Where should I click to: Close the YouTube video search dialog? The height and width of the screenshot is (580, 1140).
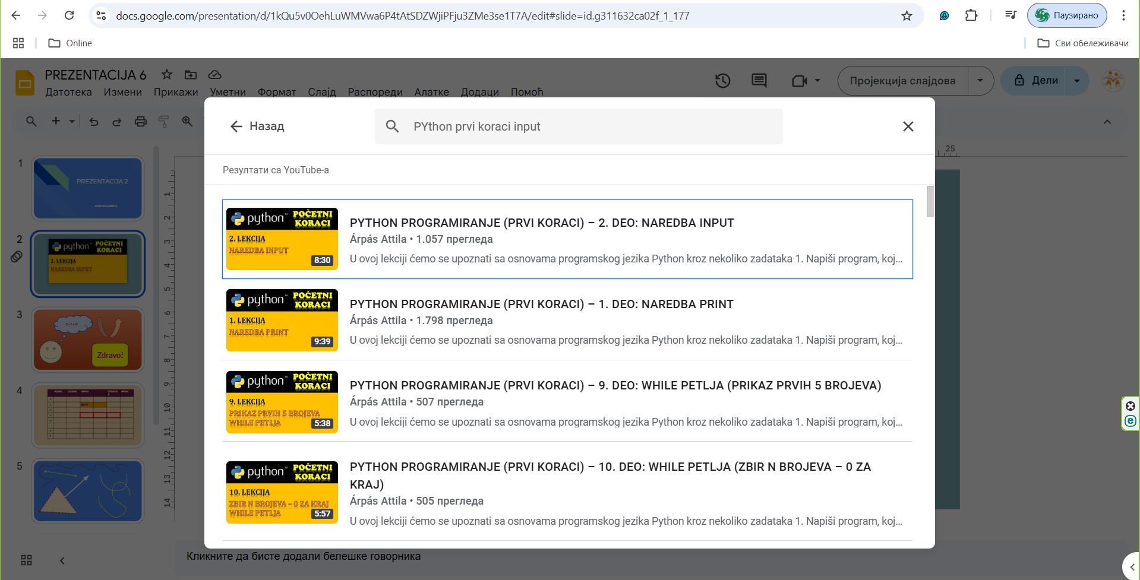(x=908, y=126)
